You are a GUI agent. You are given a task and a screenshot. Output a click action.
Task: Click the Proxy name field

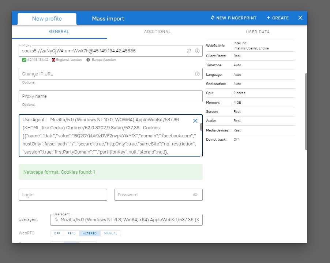tap(110, 96)
